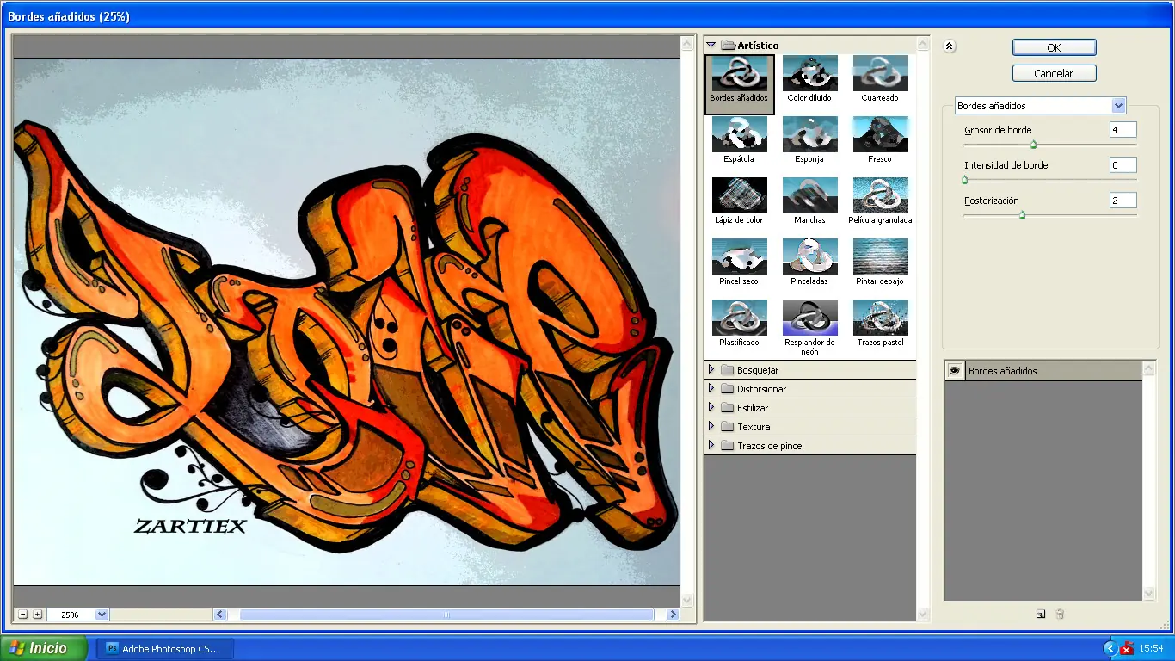
Task: Adjust the Grosor de borde slider
Action: tap(1033, 145)
